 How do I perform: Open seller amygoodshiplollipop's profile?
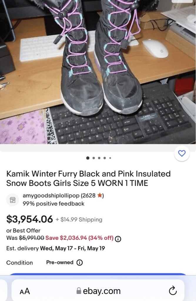(51, 195)
